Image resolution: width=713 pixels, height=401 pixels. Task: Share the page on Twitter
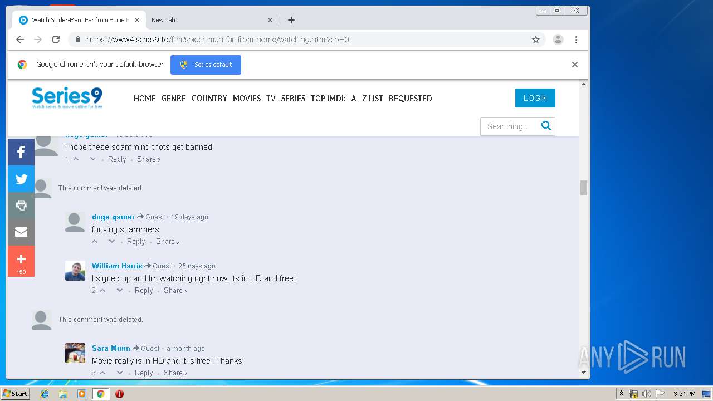pos(21,179)
